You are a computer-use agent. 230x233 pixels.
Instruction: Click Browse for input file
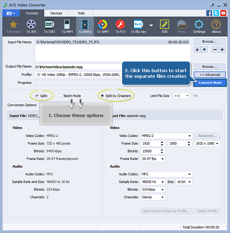pos(209,42)
